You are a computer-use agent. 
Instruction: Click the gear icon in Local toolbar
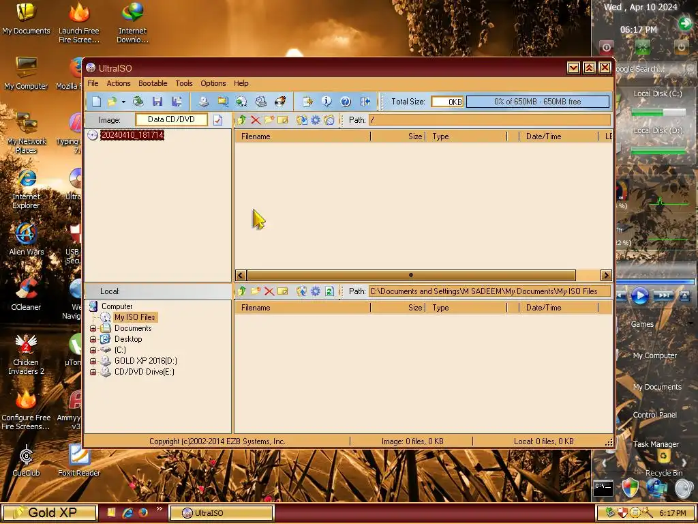316,291
